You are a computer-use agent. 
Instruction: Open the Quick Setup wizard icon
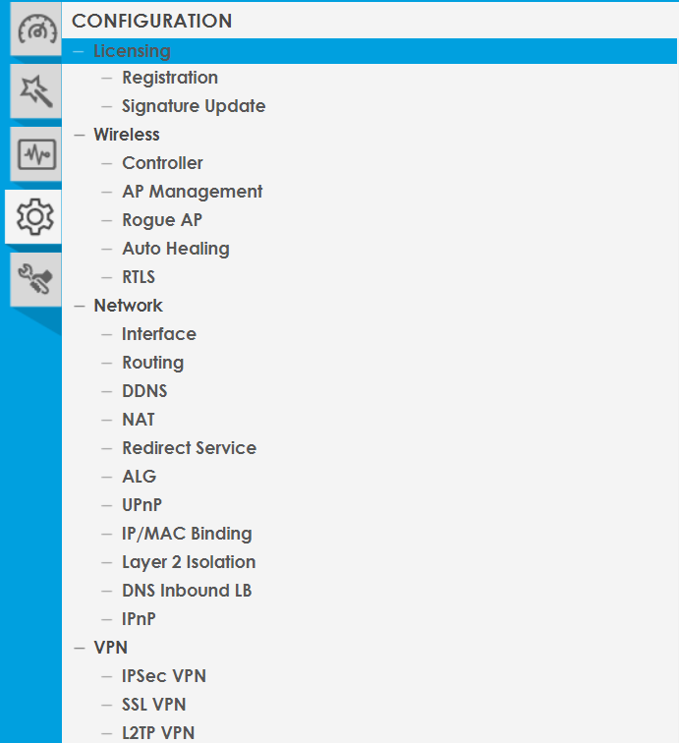[x=36, y=91]
